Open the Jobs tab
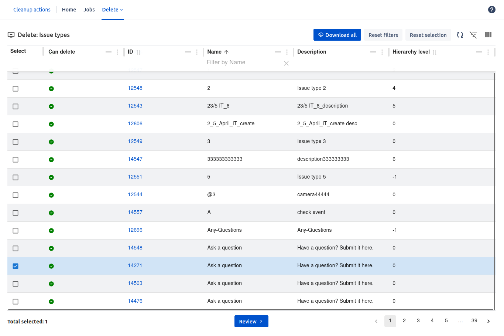The image size is (504, 336). 89,10
